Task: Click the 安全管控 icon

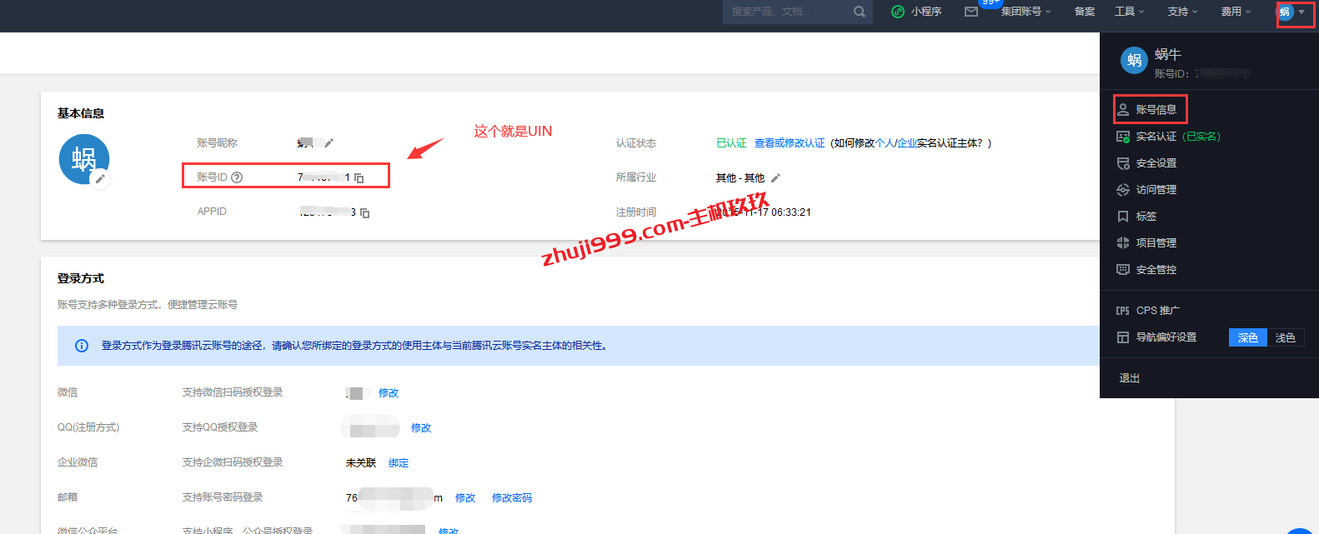Action: [1123, 269]
